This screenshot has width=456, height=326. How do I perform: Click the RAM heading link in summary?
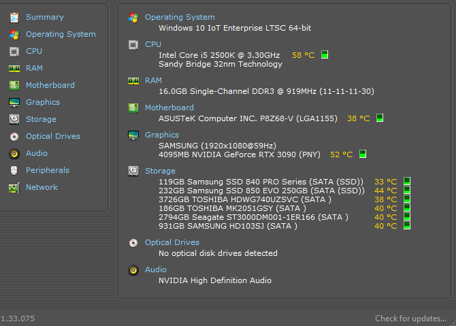coord(153,80)
